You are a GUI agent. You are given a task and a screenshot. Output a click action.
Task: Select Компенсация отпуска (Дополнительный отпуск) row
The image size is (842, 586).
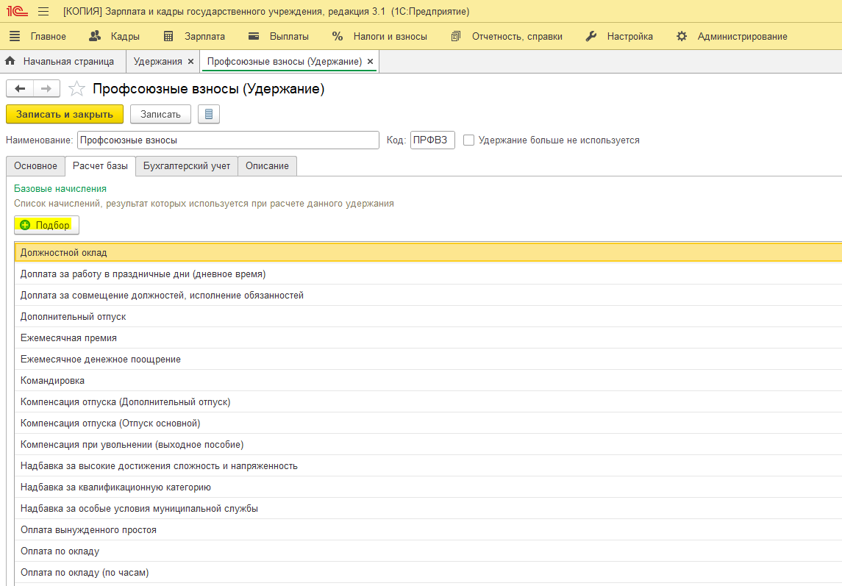tap(429, 401)
